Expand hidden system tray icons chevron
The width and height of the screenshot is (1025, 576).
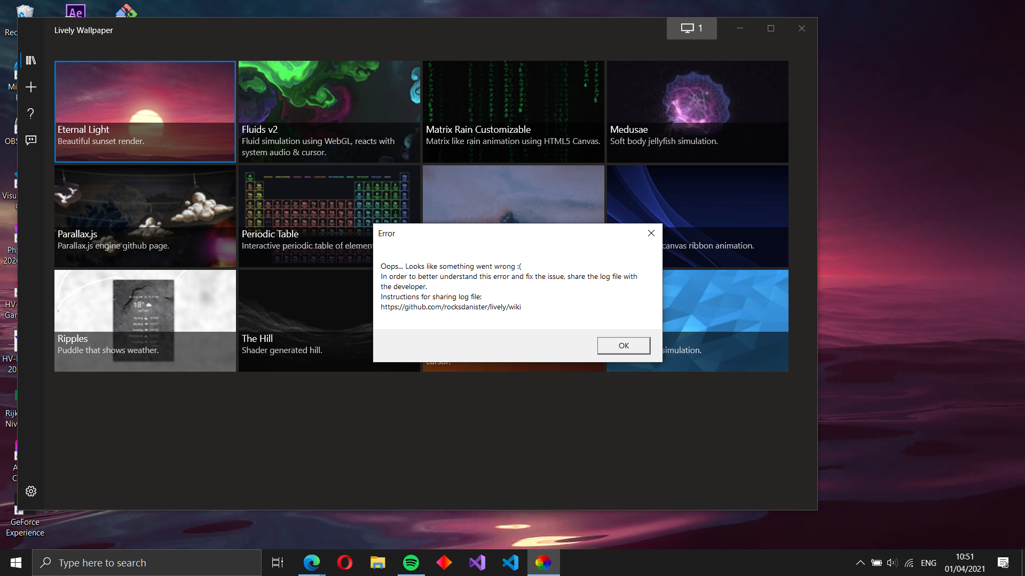point(860,563)
